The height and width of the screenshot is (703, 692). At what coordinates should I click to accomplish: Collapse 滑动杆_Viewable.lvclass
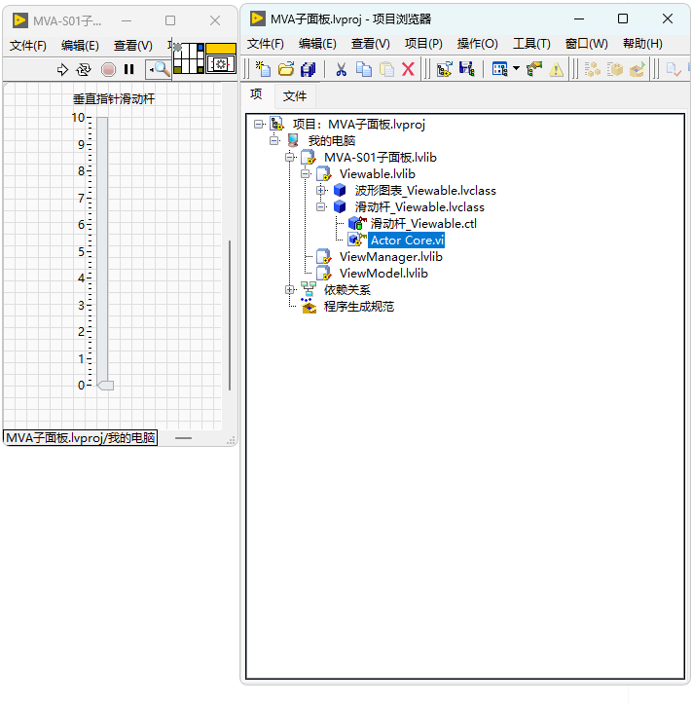tap(321, 207)
